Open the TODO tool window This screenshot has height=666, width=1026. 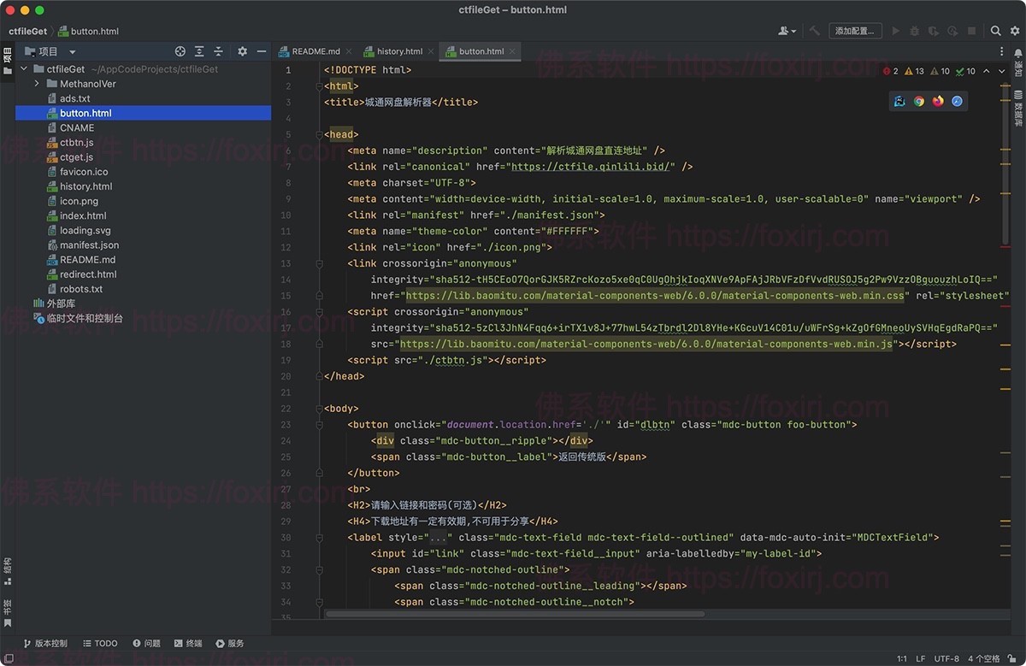(100, 643)
